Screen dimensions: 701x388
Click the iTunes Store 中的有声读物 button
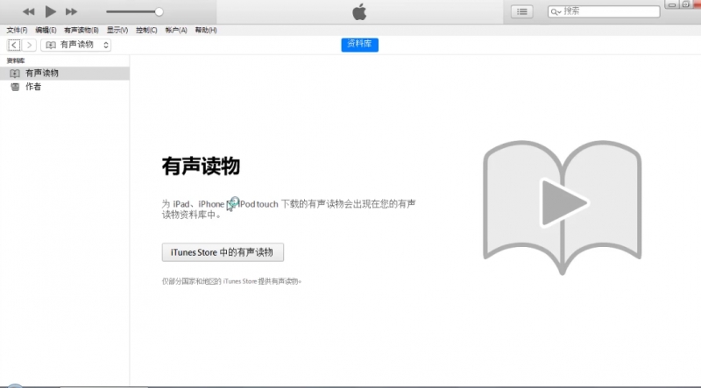[223, 252]
